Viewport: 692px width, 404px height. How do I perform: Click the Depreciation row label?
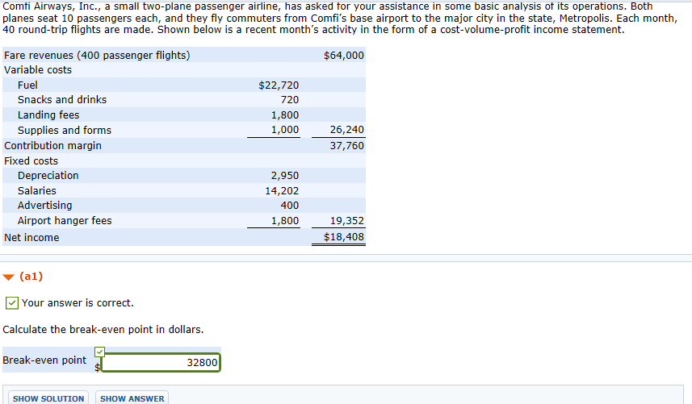[48, 175]
